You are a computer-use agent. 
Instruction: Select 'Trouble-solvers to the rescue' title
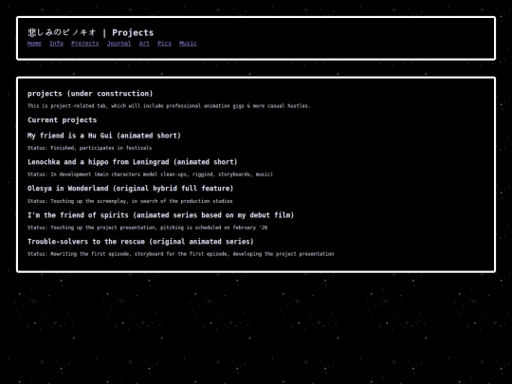pyautogui.click(x=140, y=242)
